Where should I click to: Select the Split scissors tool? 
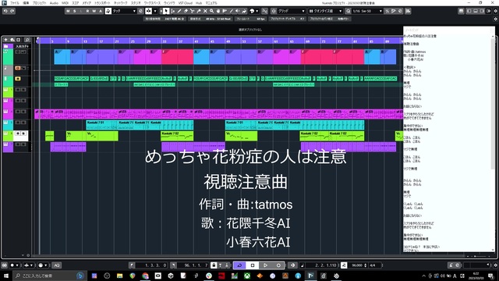(193, 11)
